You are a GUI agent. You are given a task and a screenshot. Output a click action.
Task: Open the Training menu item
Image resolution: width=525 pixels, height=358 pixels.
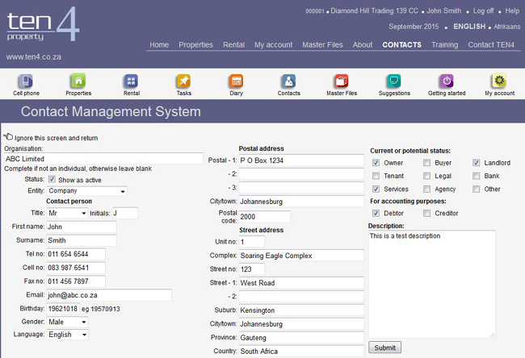click(444, 44)
